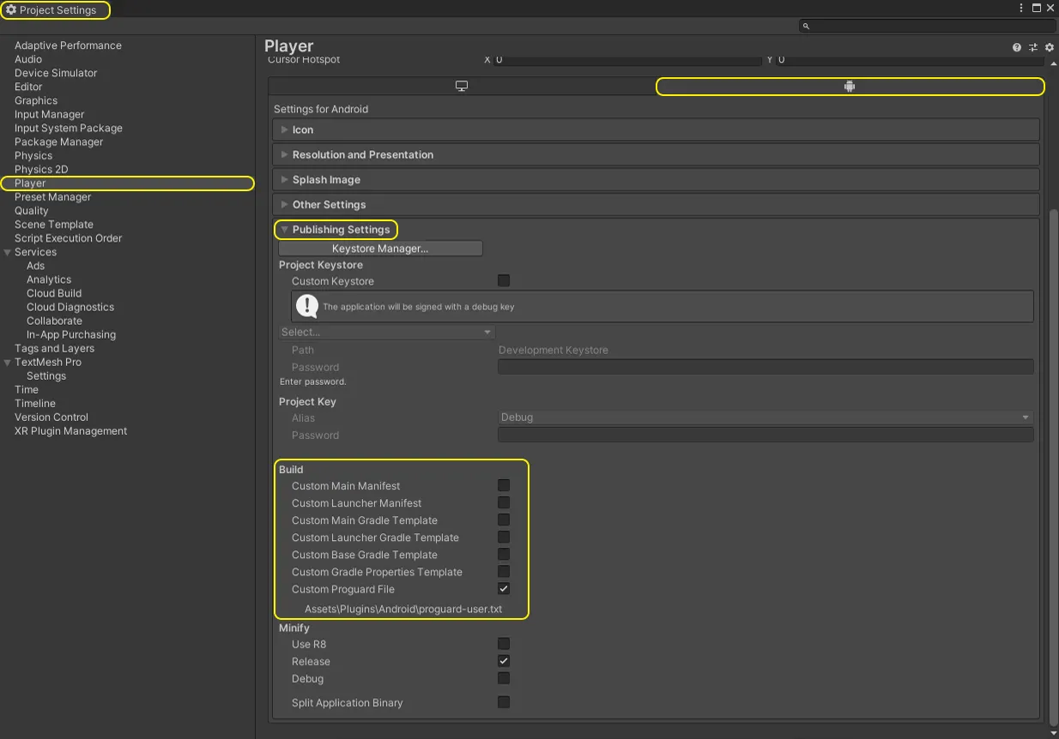Open Script Execution Order settings
The width and height of the screenshot is (1059, 739).
[69, 238]
